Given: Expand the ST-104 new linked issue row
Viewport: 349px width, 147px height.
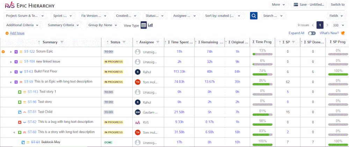Looking at the screenshot, I should (x=10, y=62).
